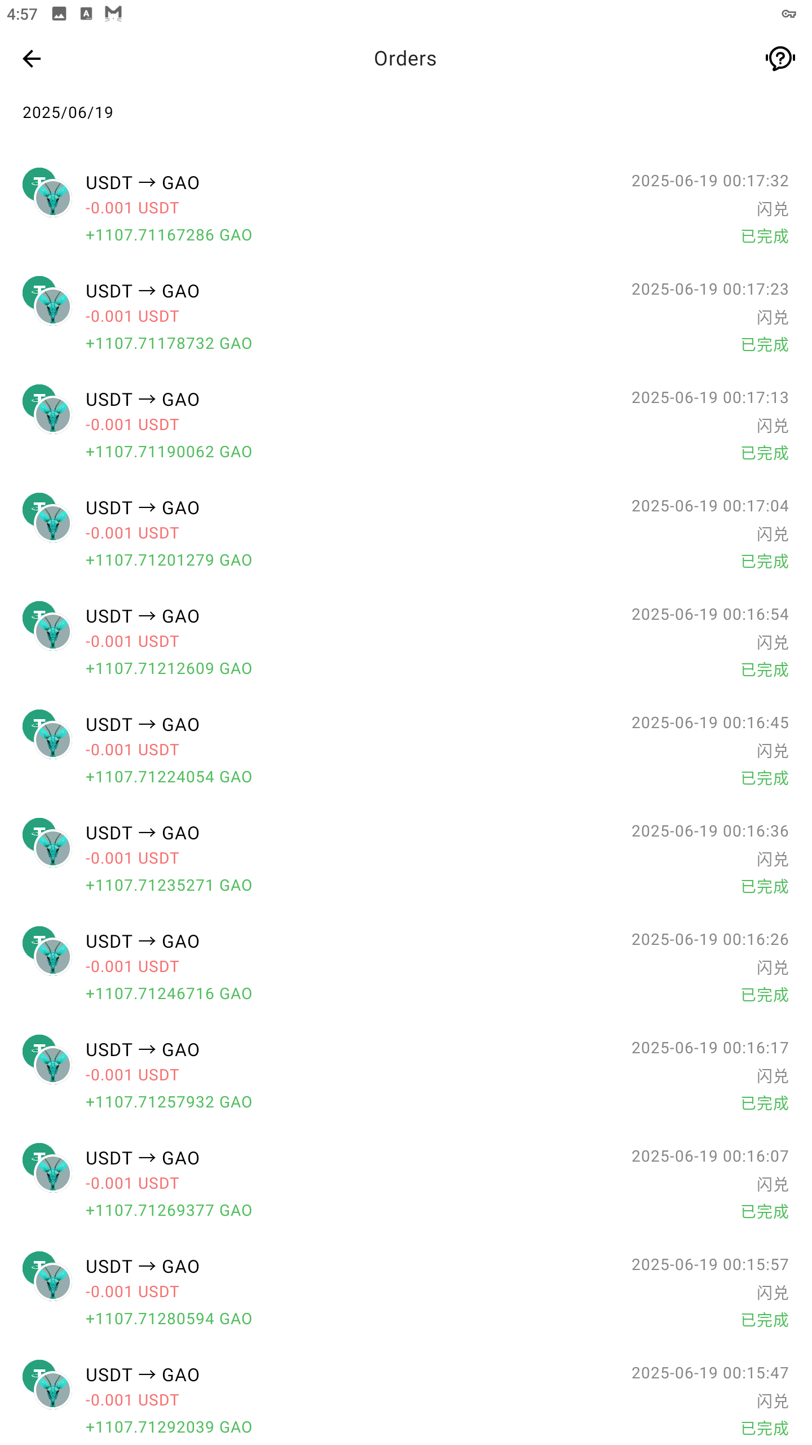This screenshot has height=1445, width=812.
Task: Open the help support chat icon
Action: [780, 59]
